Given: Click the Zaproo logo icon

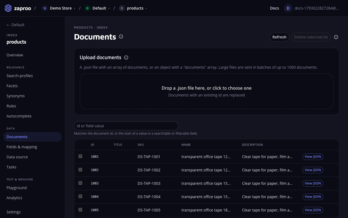Looking at the screenshot, I should pos(8,8).
